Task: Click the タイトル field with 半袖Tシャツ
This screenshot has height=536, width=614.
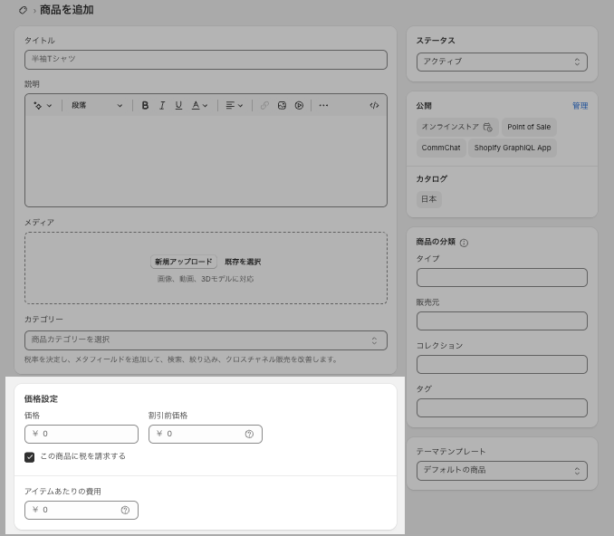Action: pyautogui.click(x=206, y=59)
